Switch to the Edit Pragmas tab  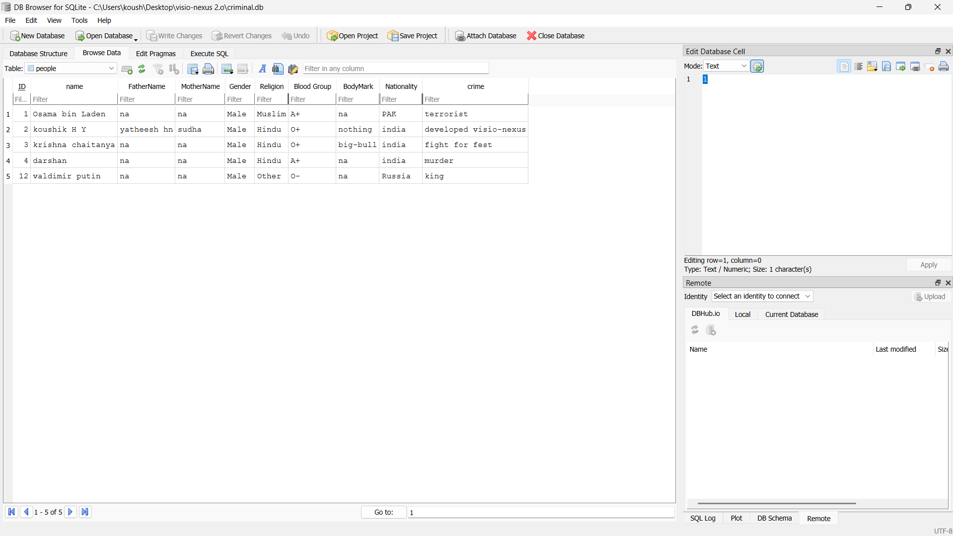coord(156,54)
